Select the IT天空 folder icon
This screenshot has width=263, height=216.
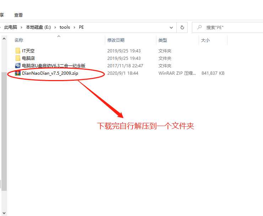tap(18, 51)
